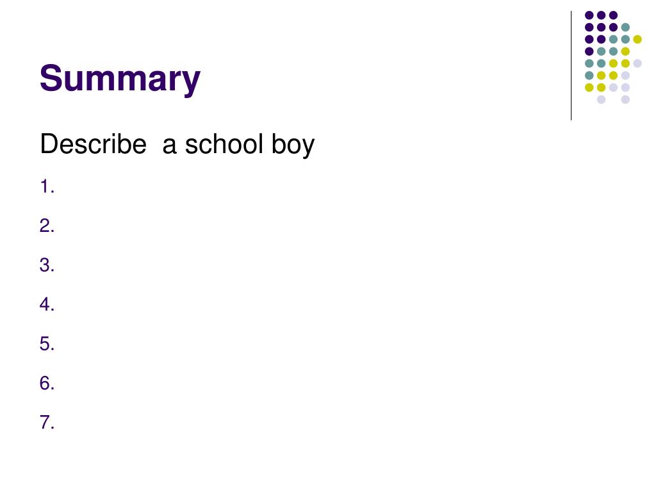The width and height of the screenshot is (656, 492).
Task: Click the teal dot in second dot row
Action: (625, 28)
